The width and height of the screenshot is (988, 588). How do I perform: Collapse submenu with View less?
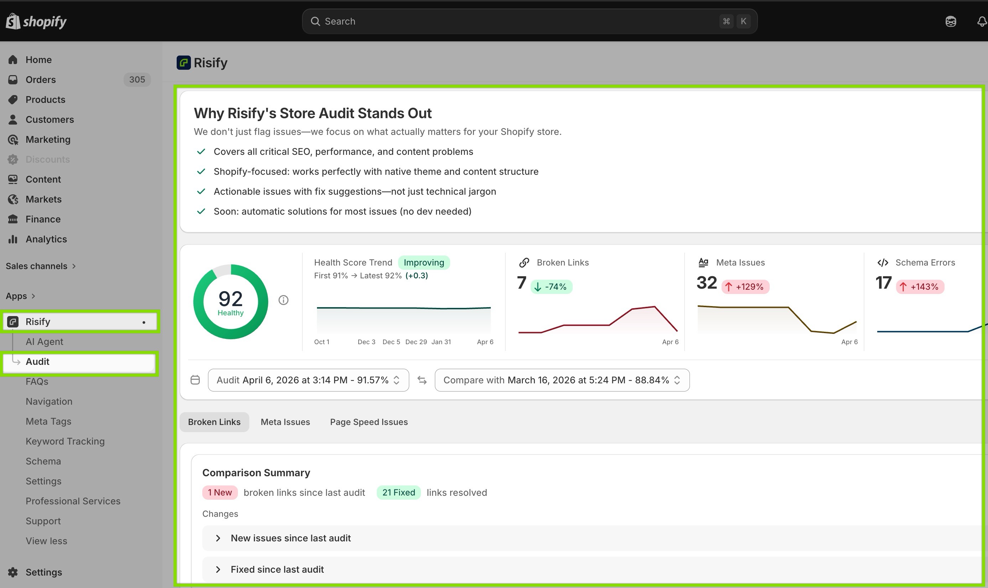46,541
